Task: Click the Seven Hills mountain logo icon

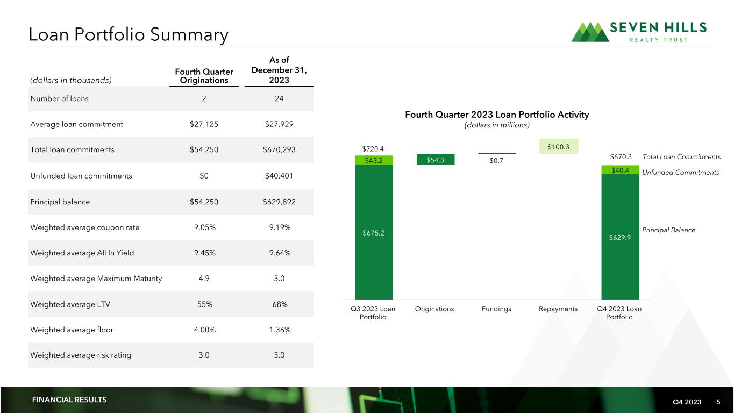Action: (x=590, y=32)
